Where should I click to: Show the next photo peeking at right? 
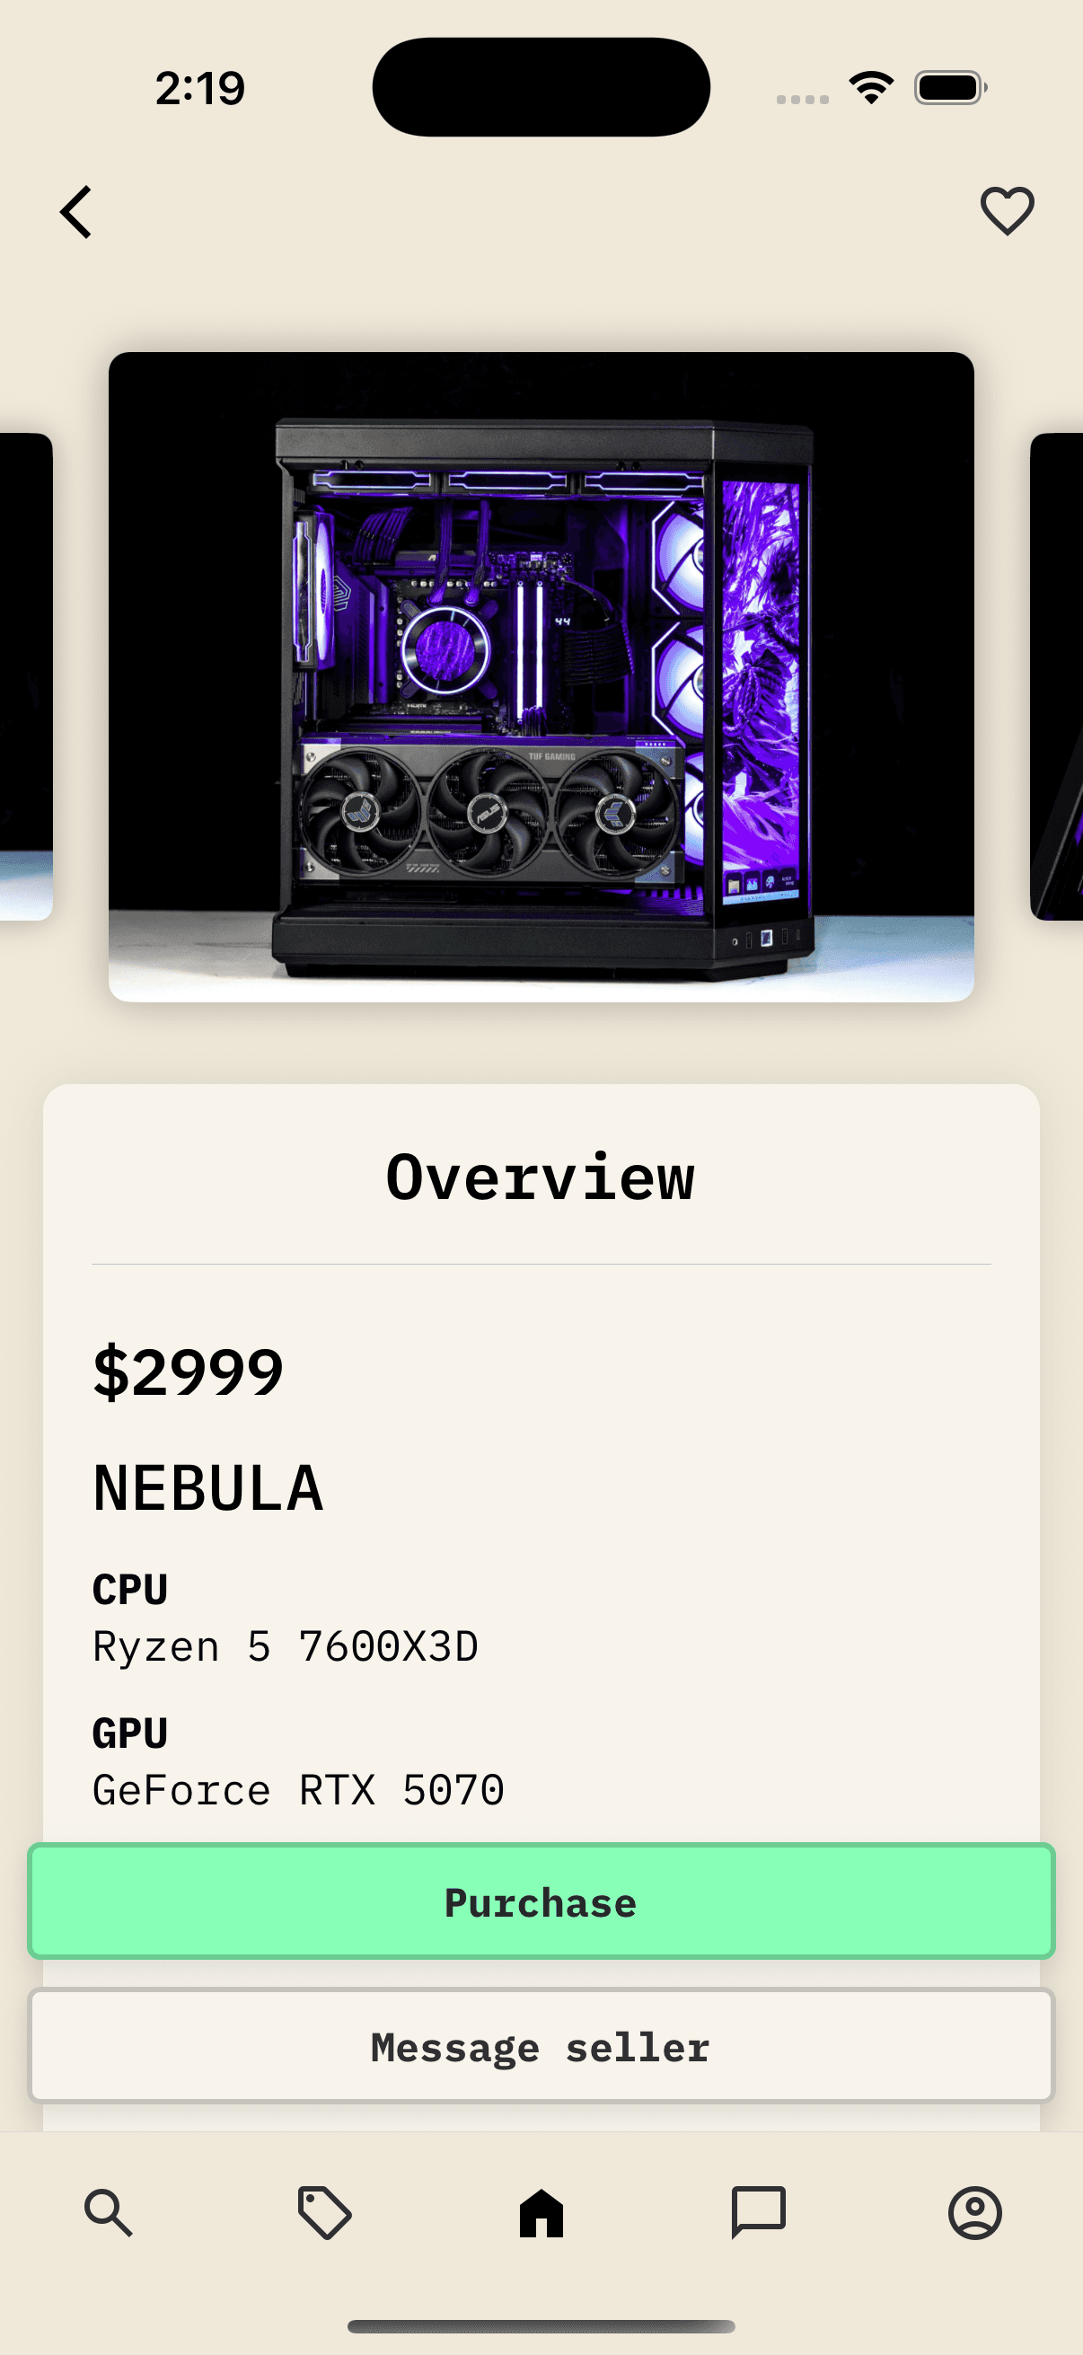point(1056,676)
